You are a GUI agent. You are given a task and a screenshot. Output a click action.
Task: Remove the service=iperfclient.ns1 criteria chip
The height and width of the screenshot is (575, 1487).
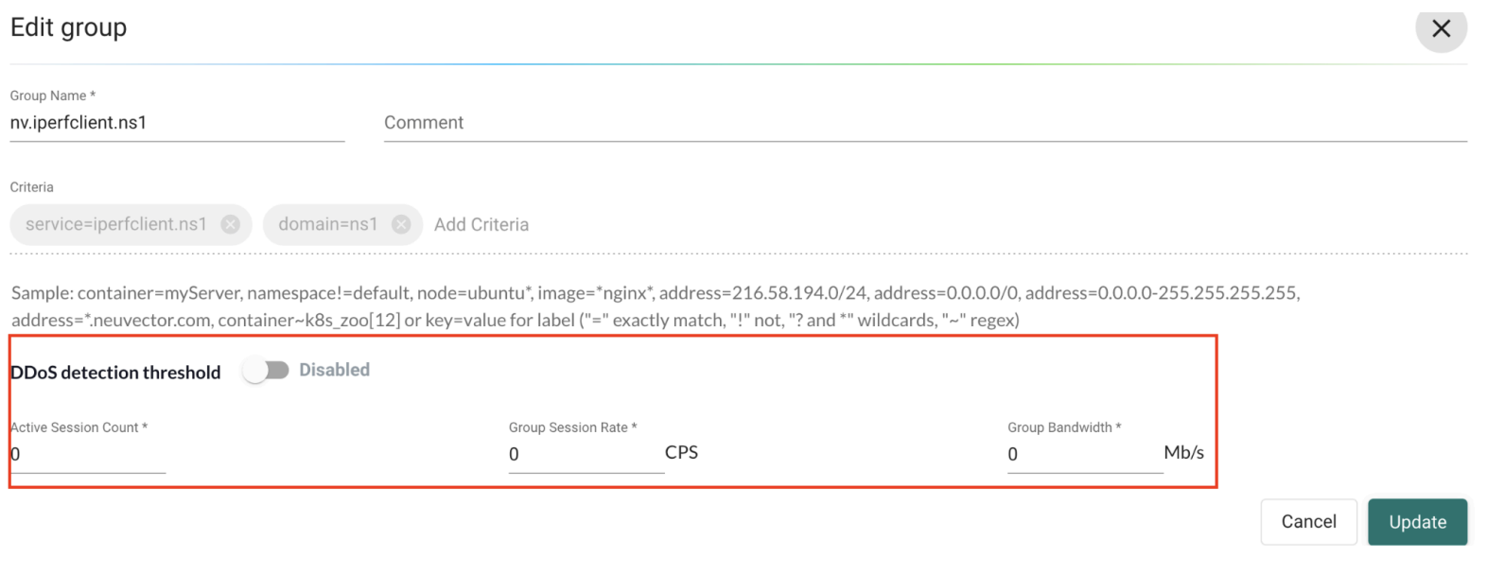click(230, 224)
